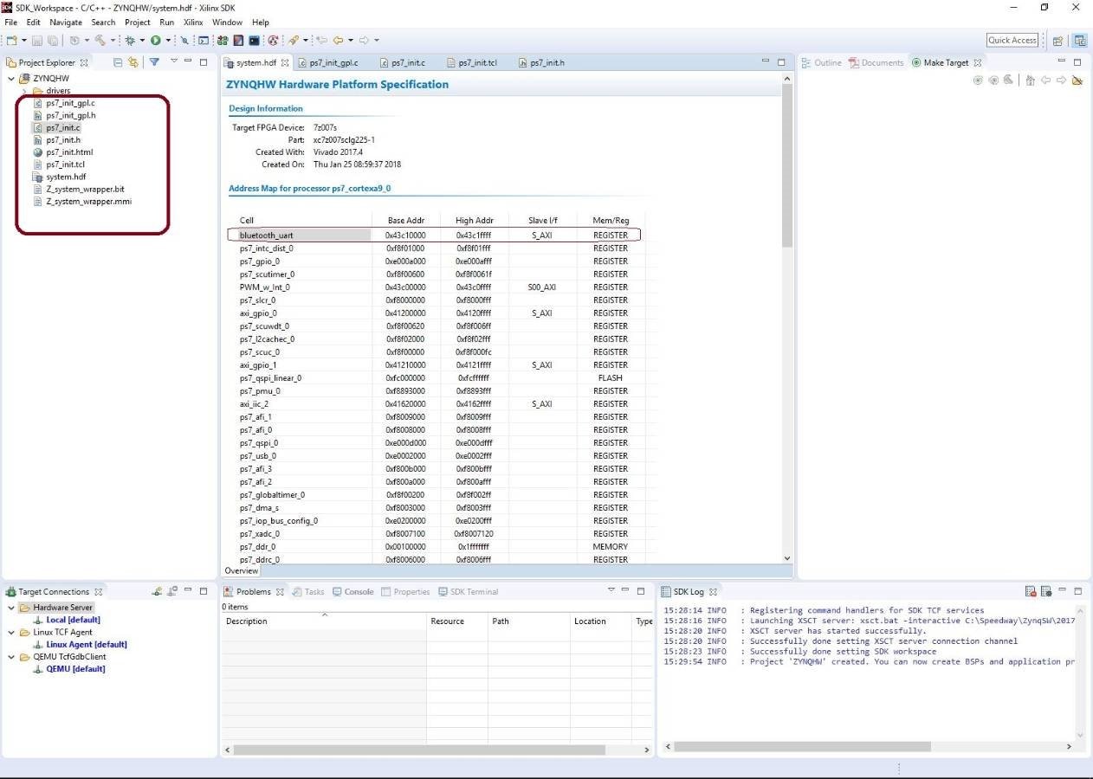The width and height of the screenshot is (1093, 779).
Task: Click the forward arrow in main toolbar
Action: point(364,40)
